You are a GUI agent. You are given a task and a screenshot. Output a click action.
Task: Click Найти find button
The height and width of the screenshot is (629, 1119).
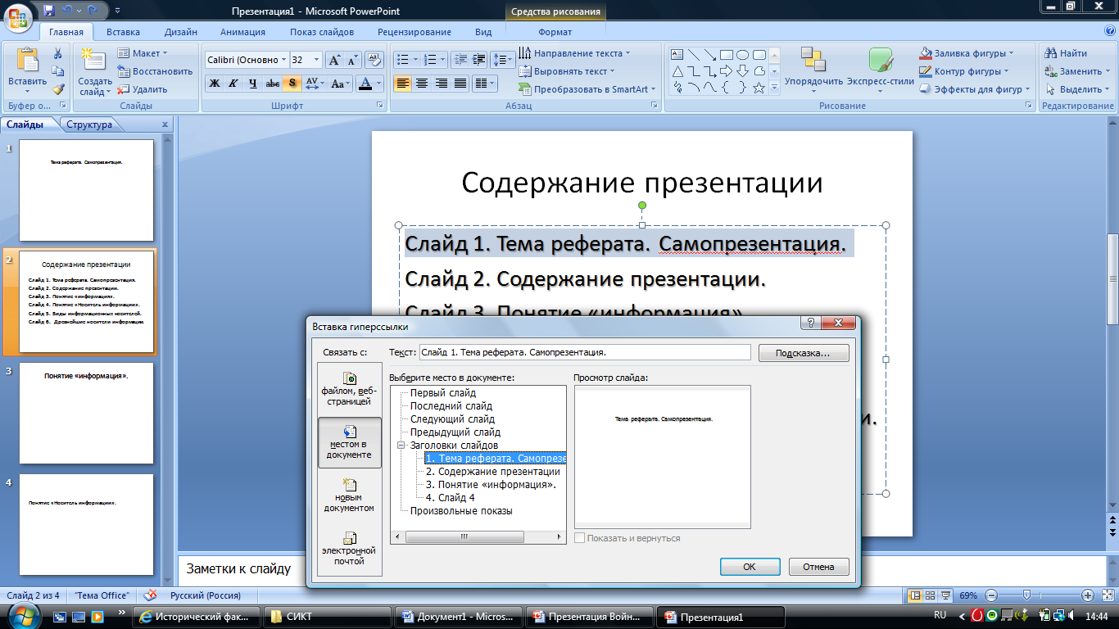click(x=1066, y=53)
